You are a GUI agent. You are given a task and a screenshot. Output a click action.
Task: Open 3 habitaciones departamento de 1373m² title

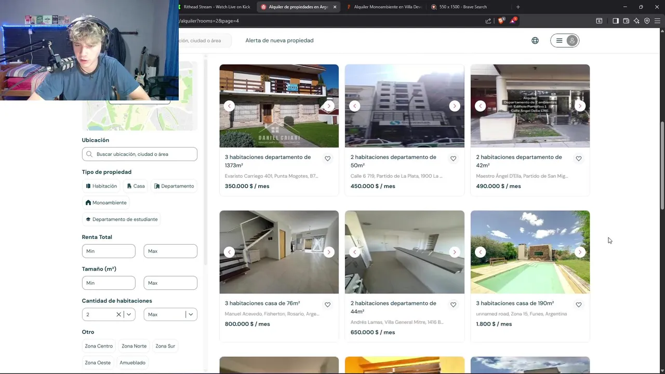click(268, 161)
